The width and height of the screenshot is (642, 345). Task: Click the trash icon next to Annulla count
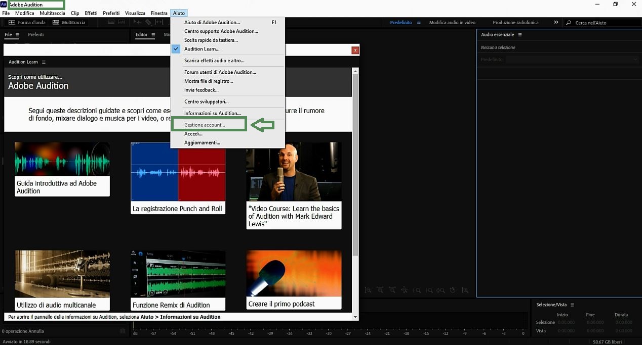tap(123, 331)
